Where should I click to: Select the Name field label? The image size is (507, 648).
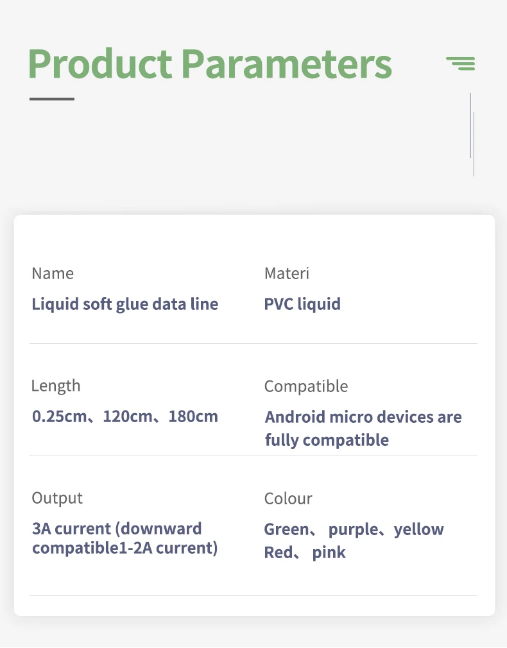tap(53, 273)
